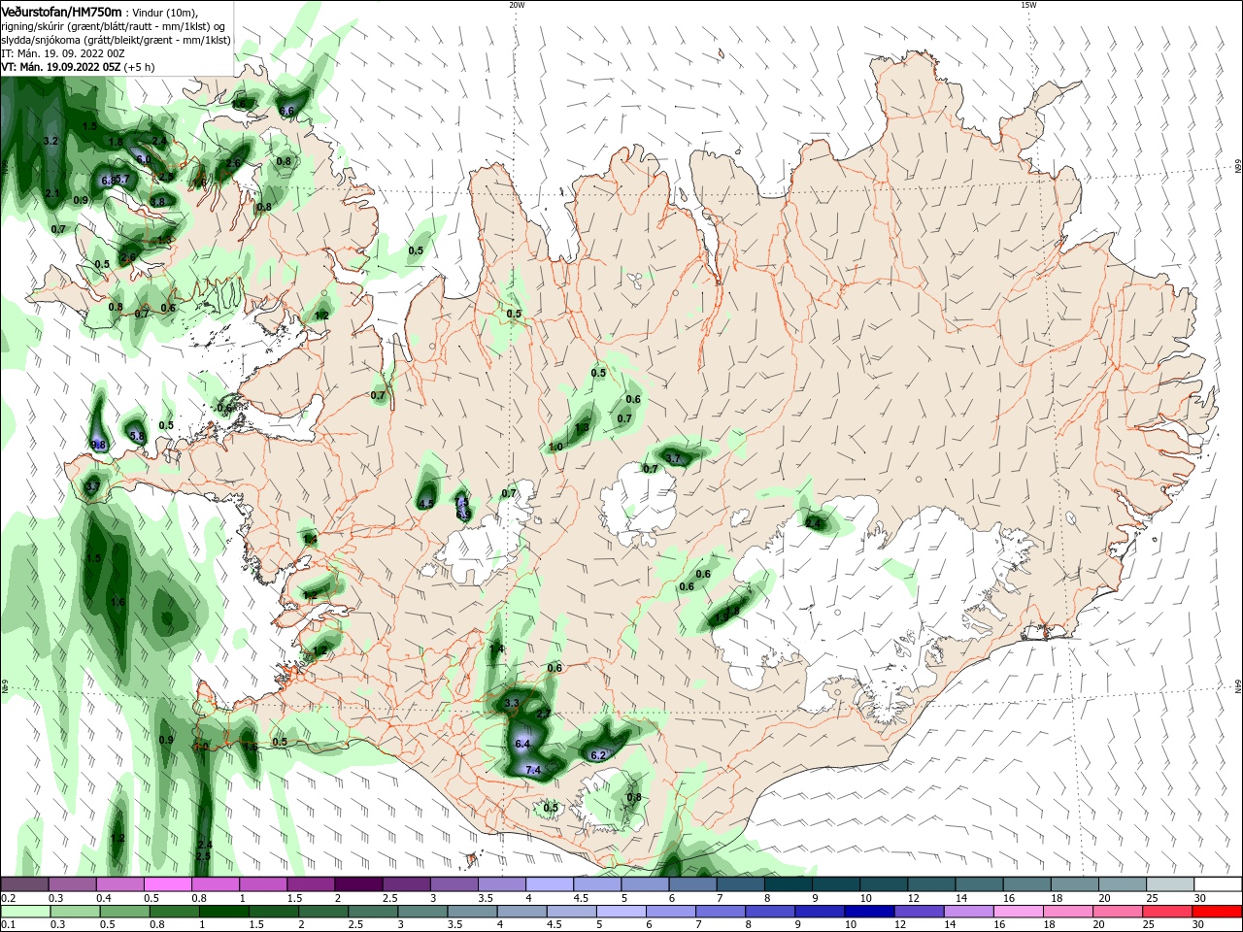The height and width of the screenshot is (932, 1243).
Task: Select the darkest purple 2 mm snow swatch
Action: 357,884
